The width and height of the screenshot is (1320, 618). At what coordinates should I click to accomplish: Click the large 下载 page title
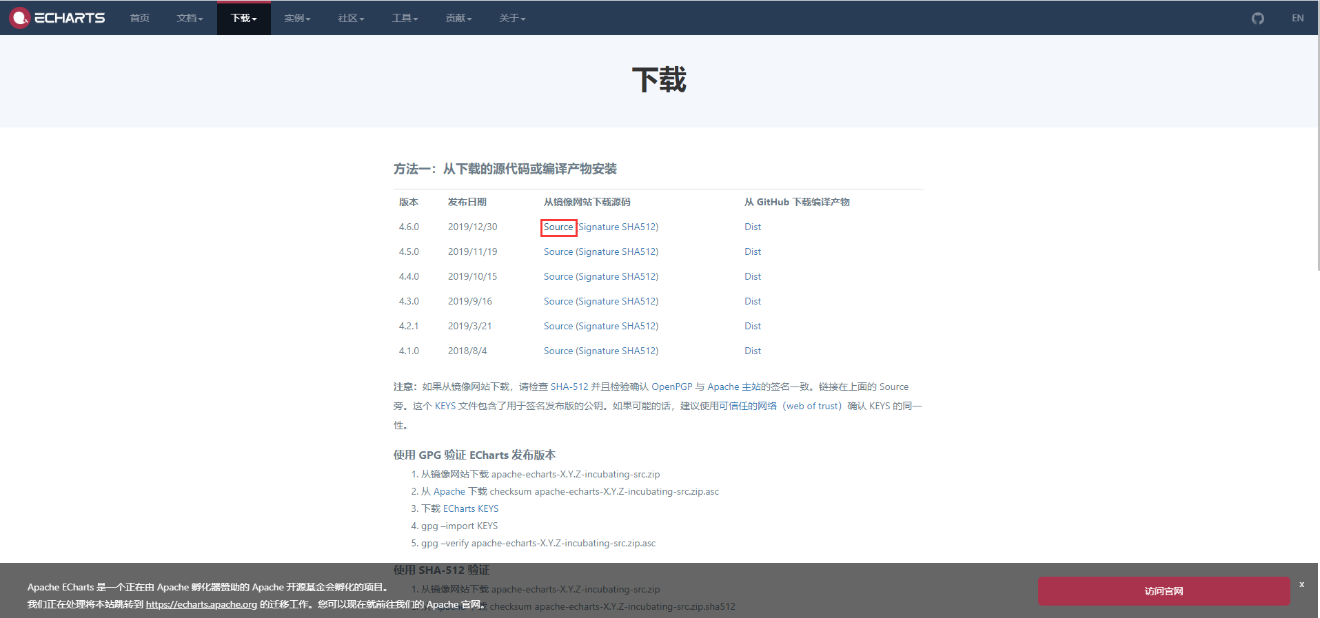659,80
